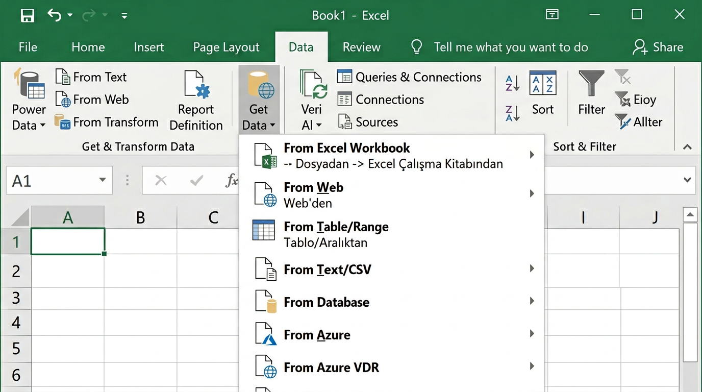Click the Tell me search box
The width and height of the screenshot is (702, 392).
point(510,47)
